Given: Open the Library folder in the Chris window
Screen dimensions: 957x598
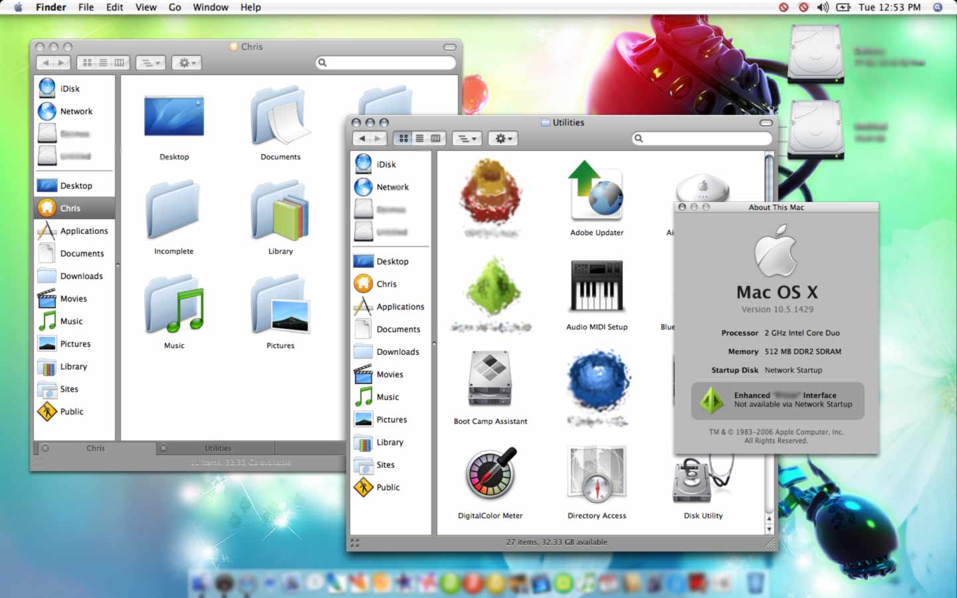Looking at the screenshot, I should [x=280, y=210].
